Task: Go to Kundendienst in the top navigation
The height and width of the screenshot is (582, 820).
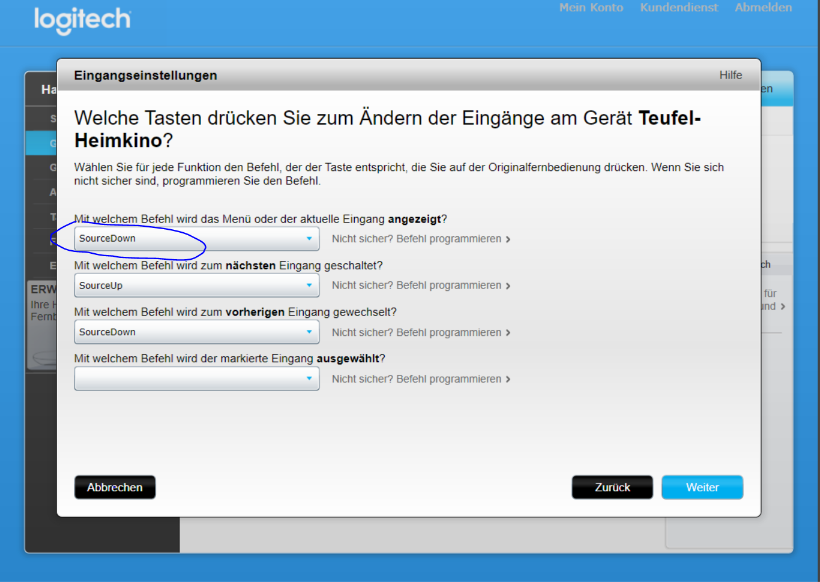Action: 678,8
